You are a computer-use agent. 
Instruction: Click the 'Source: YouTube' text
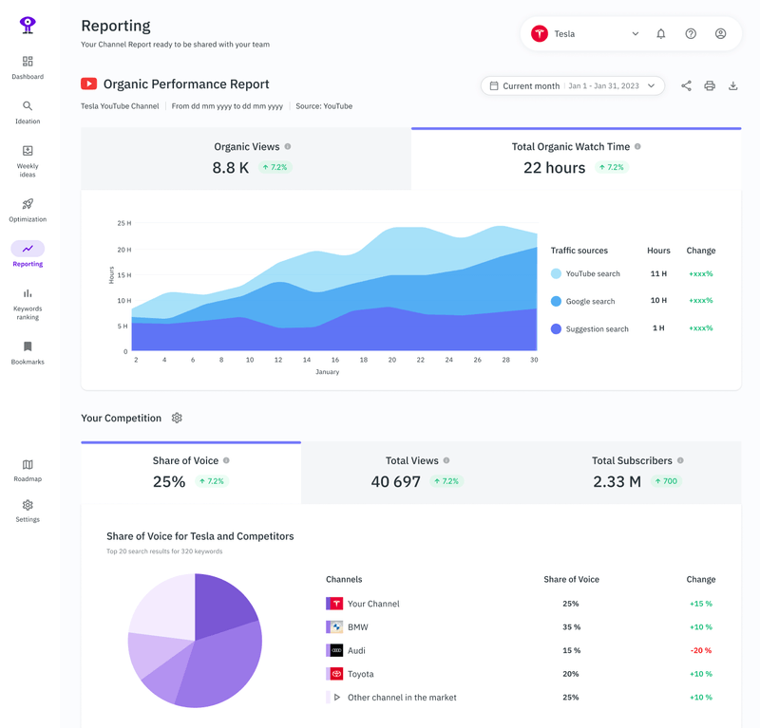(324, 106)
